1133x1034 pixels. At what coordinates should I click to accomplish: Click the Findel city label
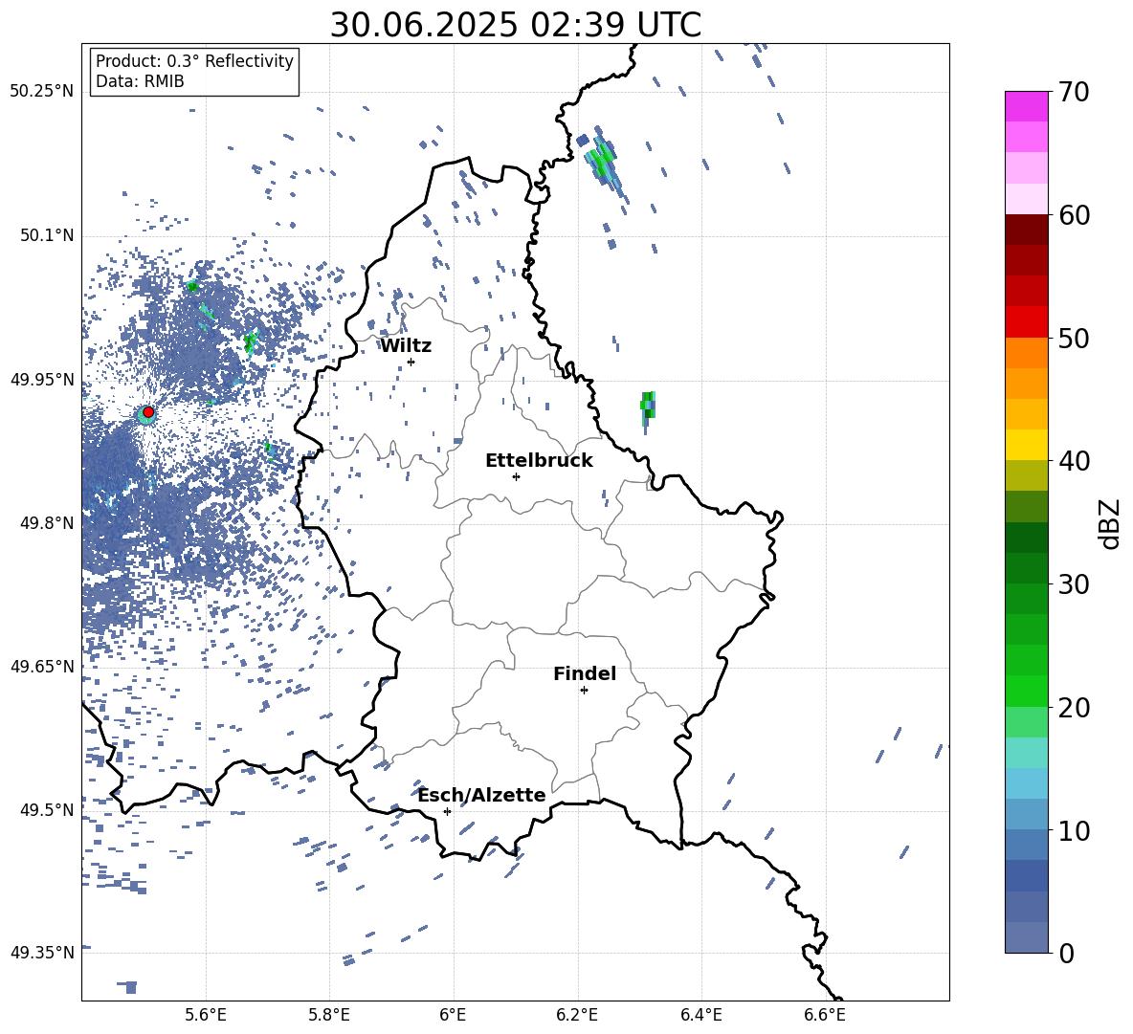coord(585,673)
